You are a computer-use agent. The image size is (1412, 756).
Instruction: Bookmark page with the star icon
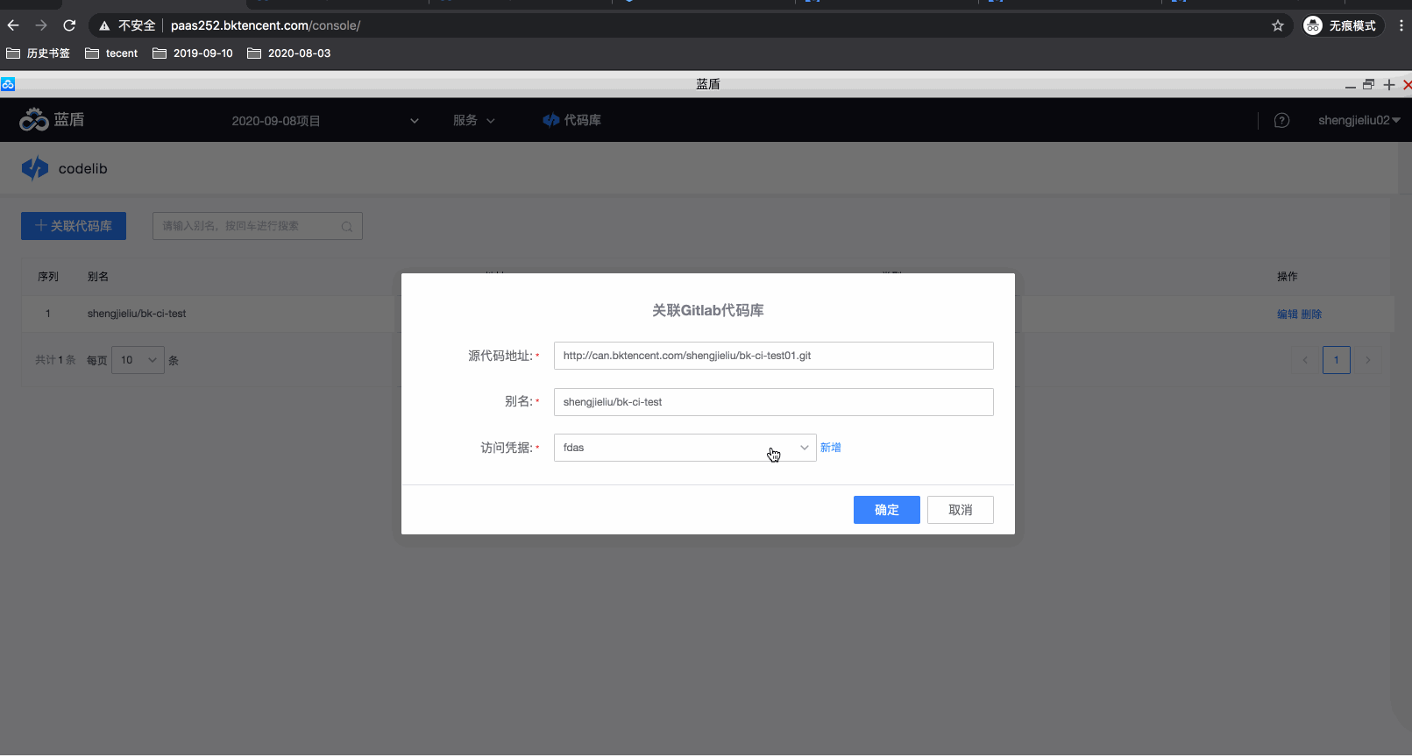click(x=1278, y=25)
